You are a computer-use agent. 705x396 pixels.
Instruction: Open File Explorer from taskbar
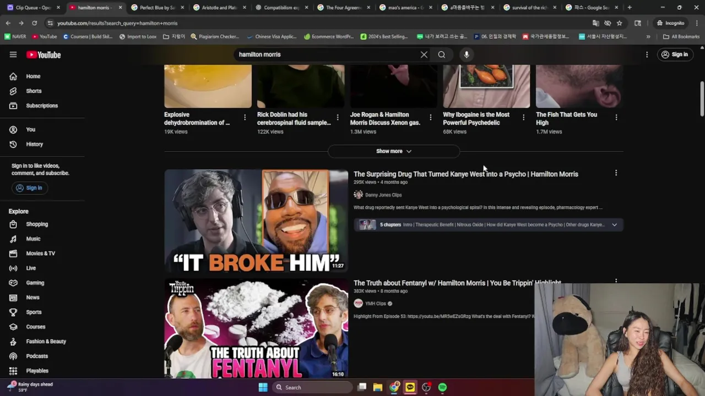point(377,387)
